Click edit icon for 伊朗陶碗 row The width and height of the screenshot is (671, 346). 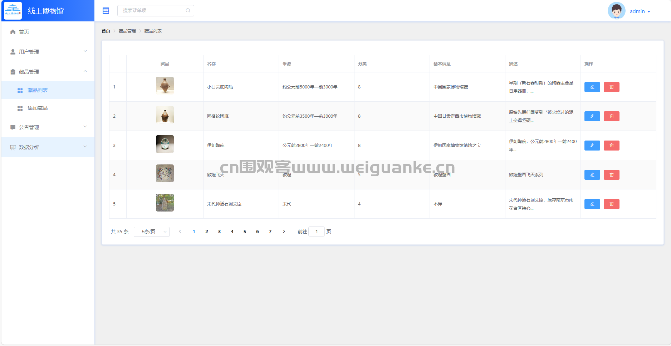pyautogui.click(x=592, y=146)
